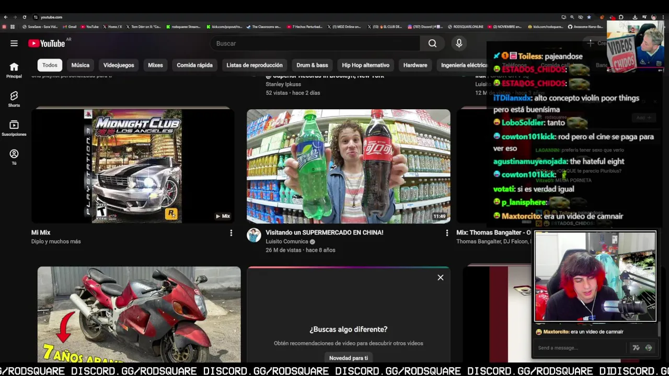Open the Luisito Comunica channel link

click(x=287, y=242)
